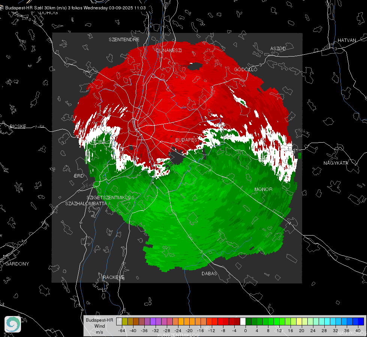Click the bright yellow legend swatch
The image size is (367, 337).
click(x=299, y=321)
